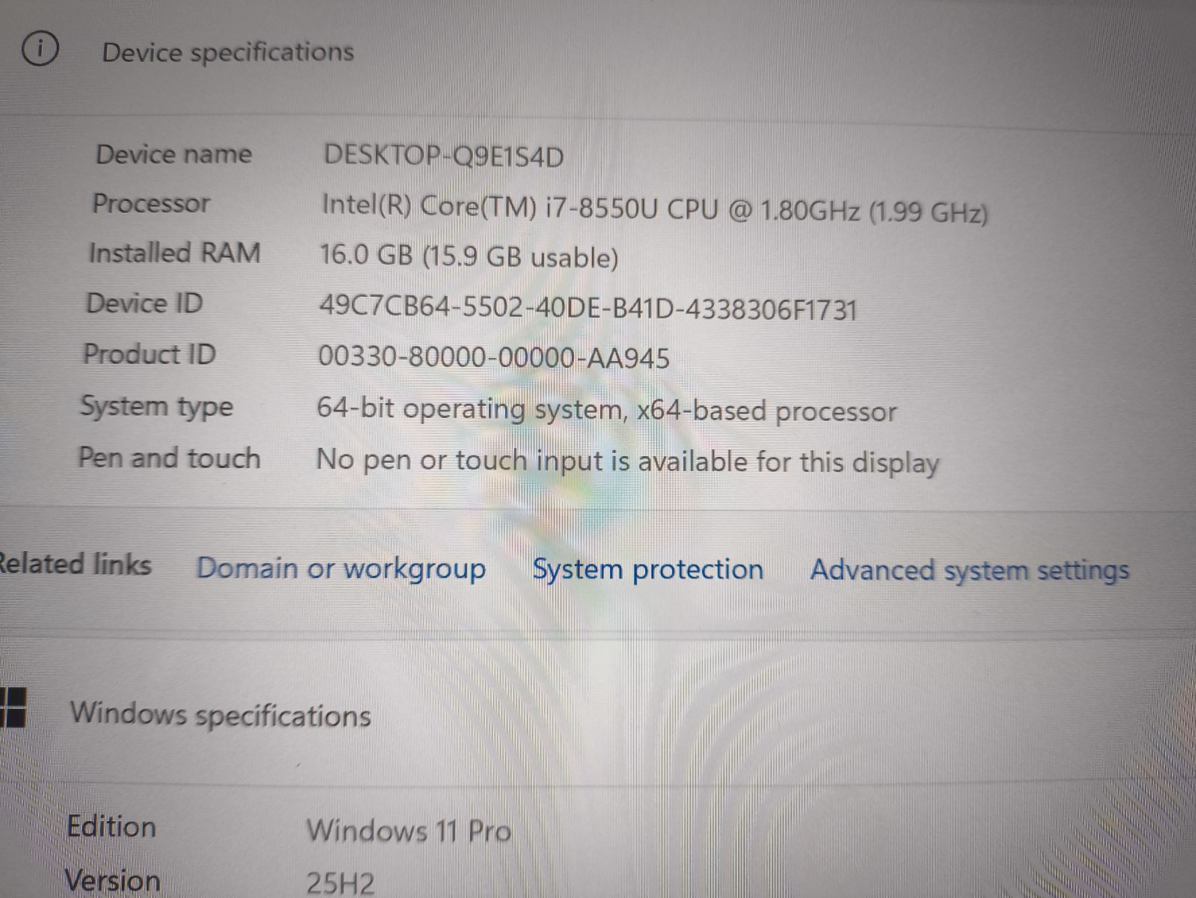Click the Related links label

[x=75, y=564]
